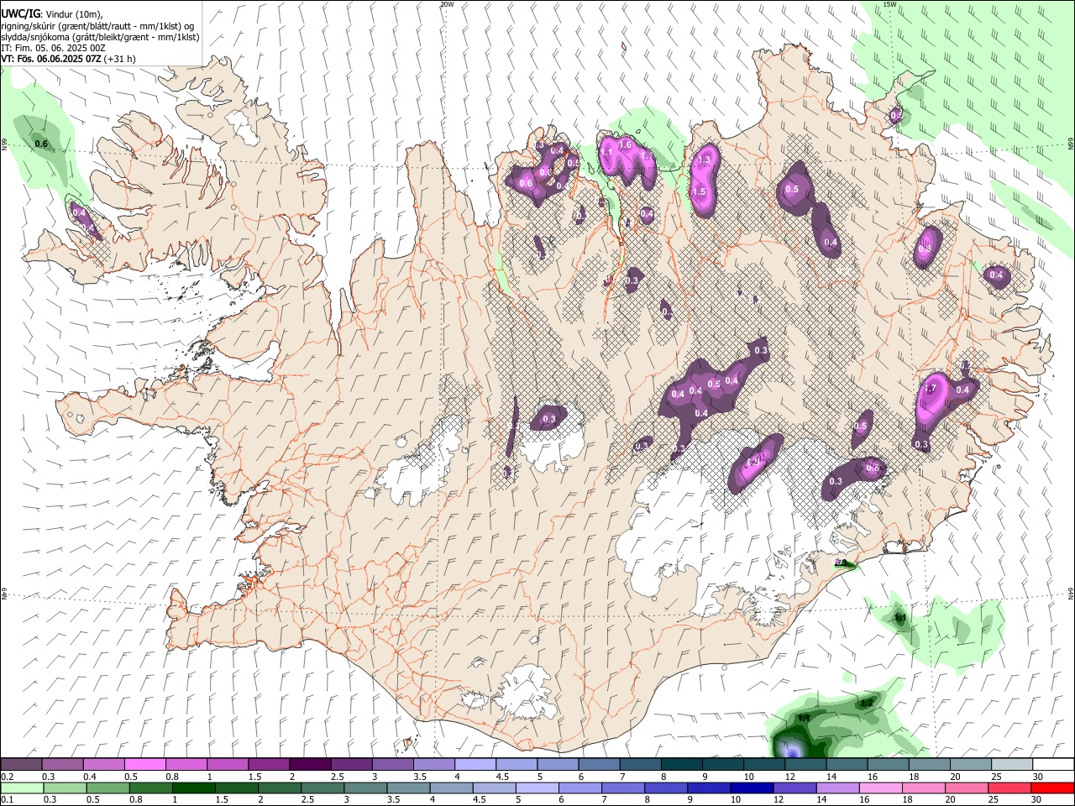Click the 'slydda/snjókoma' legend description line

click(100, 37)
